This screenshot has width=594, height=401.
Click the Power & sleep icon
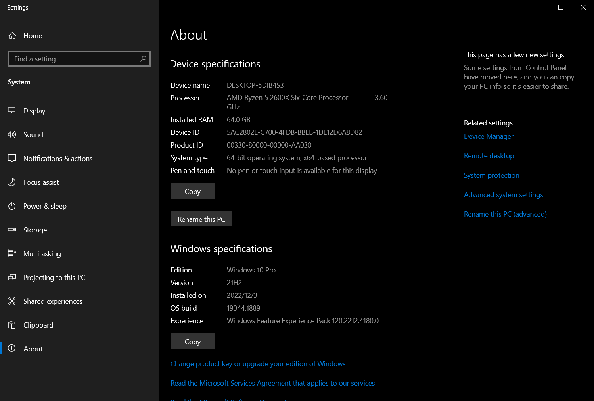click(x=12, y=206)
